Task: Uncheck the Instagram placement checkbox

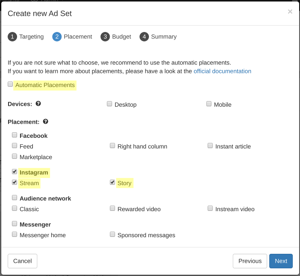Action: [x=15, y=172]
